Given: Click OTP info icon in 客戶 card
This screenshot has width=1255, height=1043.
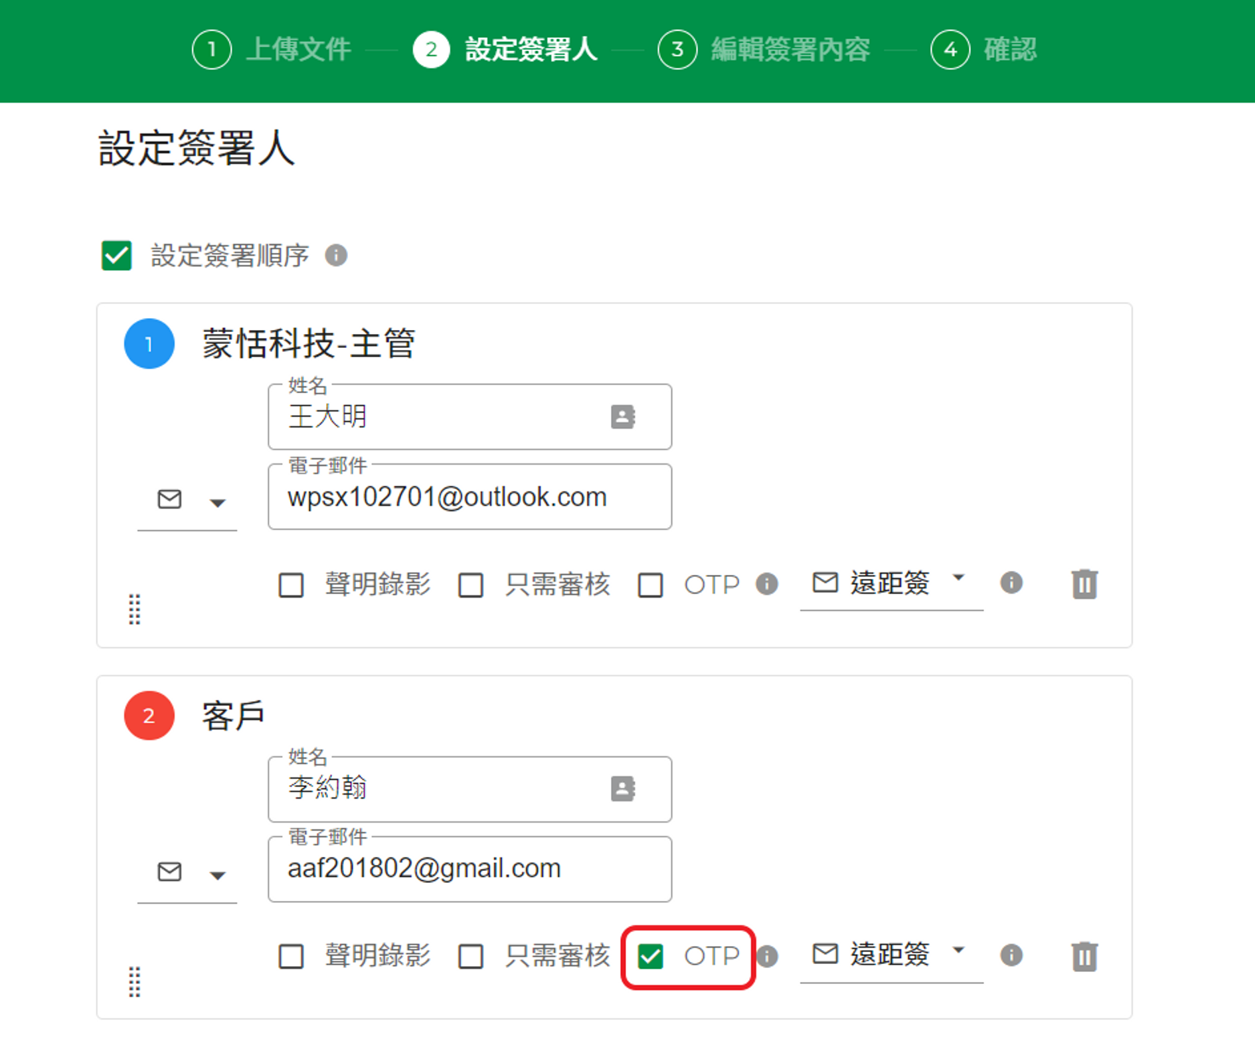Looking at the screenshot, I should (x=768, y=956).
